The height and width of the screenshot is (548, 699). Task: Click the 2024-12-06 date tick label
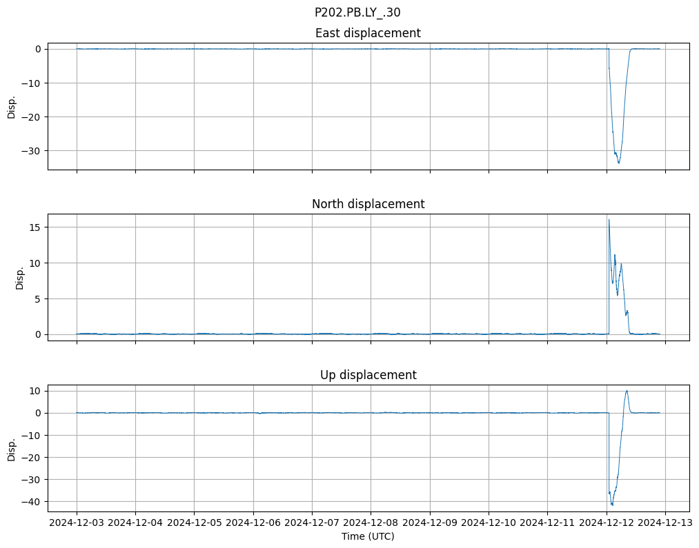tap(253, 522)
